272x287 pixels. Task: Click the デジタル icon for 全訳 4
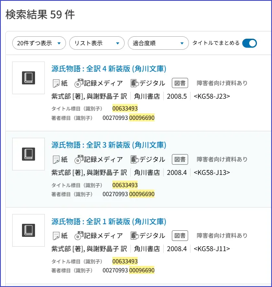[x=135, y=83]
